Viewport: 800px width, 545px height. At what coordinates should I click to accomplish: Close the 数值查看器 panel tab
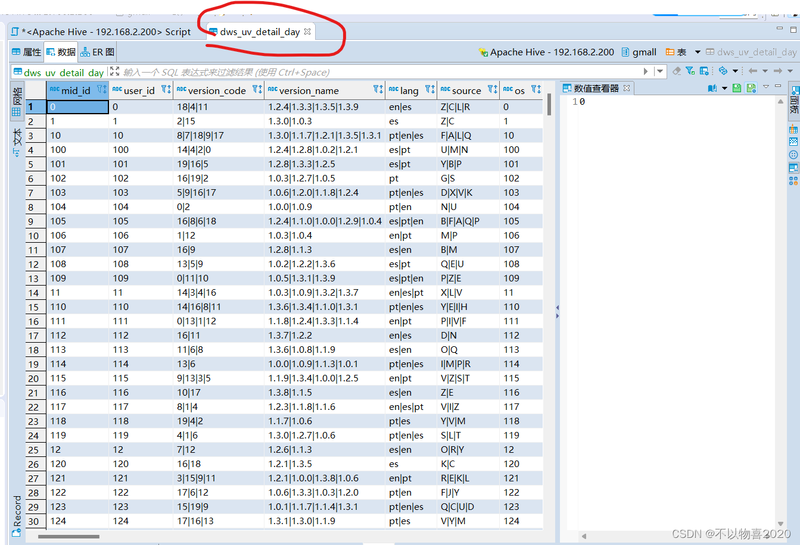[x=627, y=88]
